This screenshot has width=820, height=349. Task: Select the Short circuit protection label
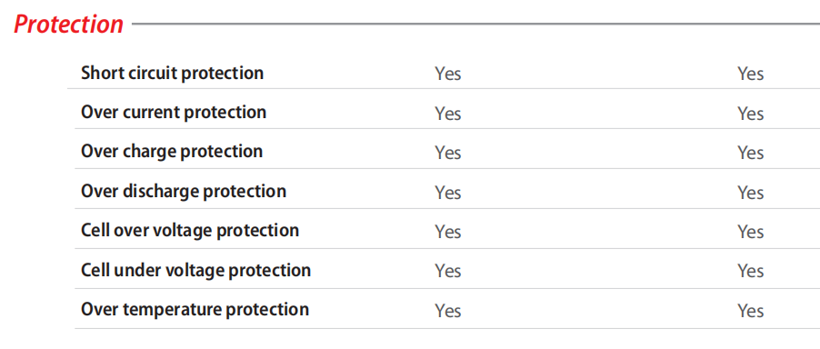(172, 73)
